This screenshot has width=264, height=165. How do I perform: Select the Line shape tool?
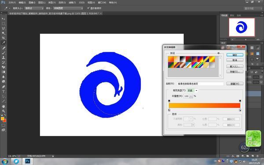(4, 101)
